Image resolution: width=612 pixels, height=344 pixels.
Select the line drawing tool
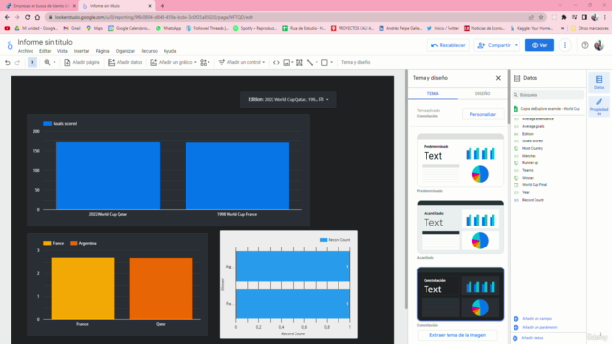coord(310,62)
